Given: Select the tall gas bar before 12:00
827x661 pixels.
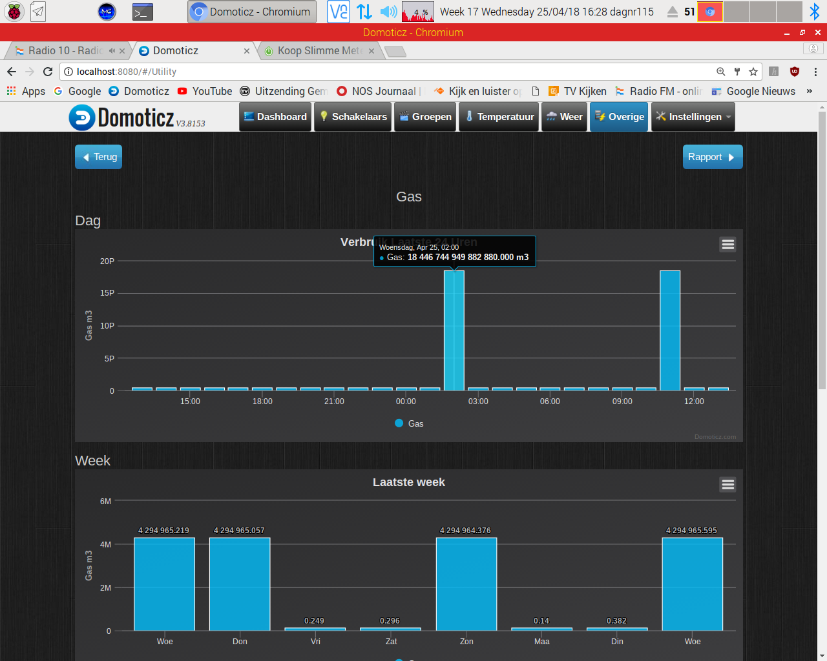Looking at the screenshot, I should 670,330.
